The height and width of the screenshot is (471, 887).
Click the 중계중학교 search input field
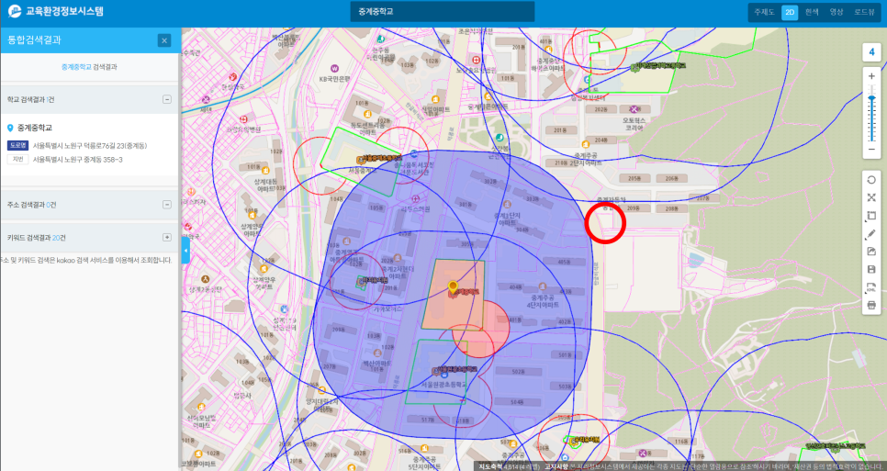coord(442,12)
